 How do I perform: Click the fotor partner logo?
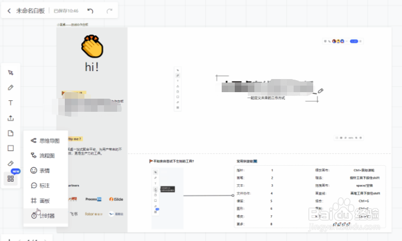tap(94, 214)
